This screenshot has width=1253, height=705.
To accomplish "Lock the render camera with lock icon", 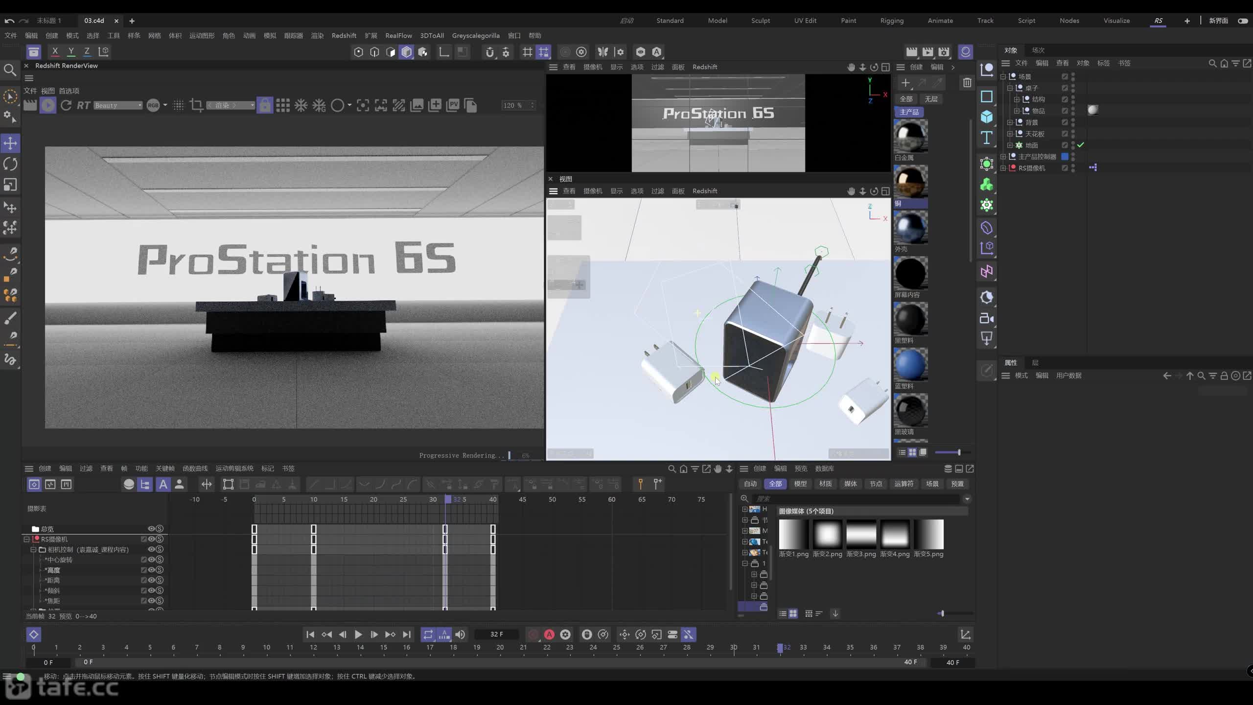I will pyautogui.click(x=265, y=105).
